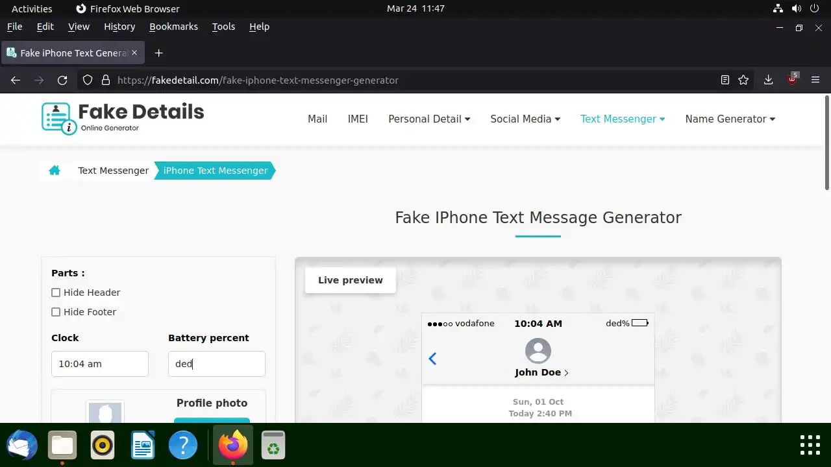Open LibreOffice Writer from the dock
Screen dimensions: 831x467
pyautogui.click(x=143, y=446)
